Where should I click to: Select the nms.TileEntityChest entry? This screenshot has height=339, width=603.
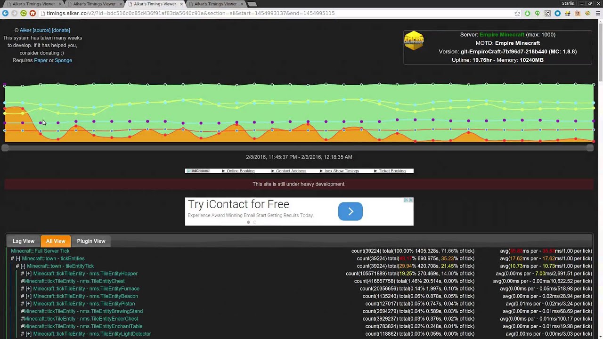click(74, 281)
